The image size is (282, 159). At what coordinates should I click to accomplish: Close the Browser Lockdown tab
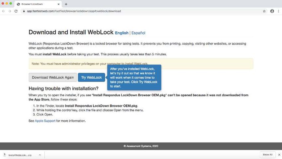58,4
